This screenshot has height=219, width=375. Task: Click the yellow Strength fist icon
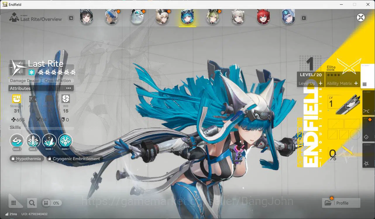point(16,99)
